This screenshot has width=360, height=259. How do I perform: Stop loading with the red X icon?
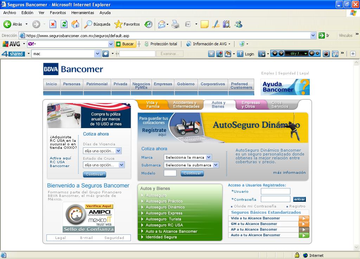pyautogui.click(x=53, y=24)
